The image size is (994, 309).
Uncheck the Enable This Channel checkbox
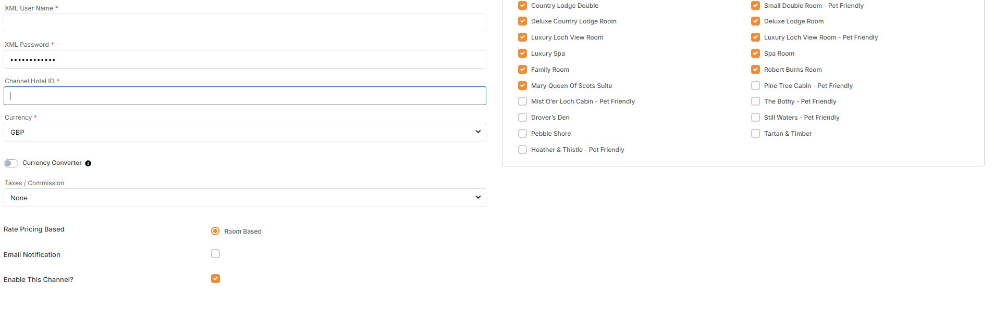(x=215, y=279)
